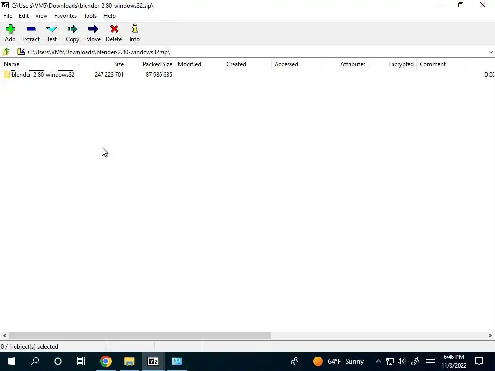Open the Tools menu
This screenshot has height=371, width=495.
click(90, 16)
